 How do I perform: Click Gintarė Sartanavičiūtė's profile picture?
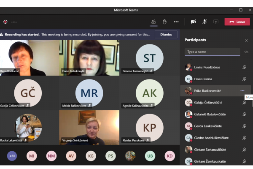point(188,150)
